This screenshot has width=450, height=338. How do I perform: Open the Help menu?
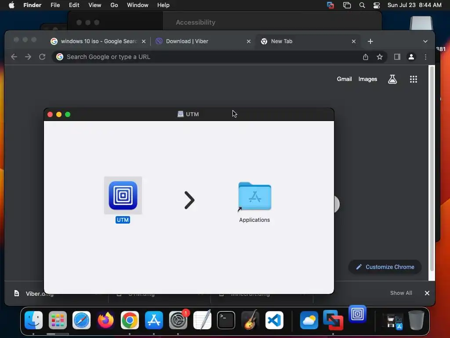point(163,5)
